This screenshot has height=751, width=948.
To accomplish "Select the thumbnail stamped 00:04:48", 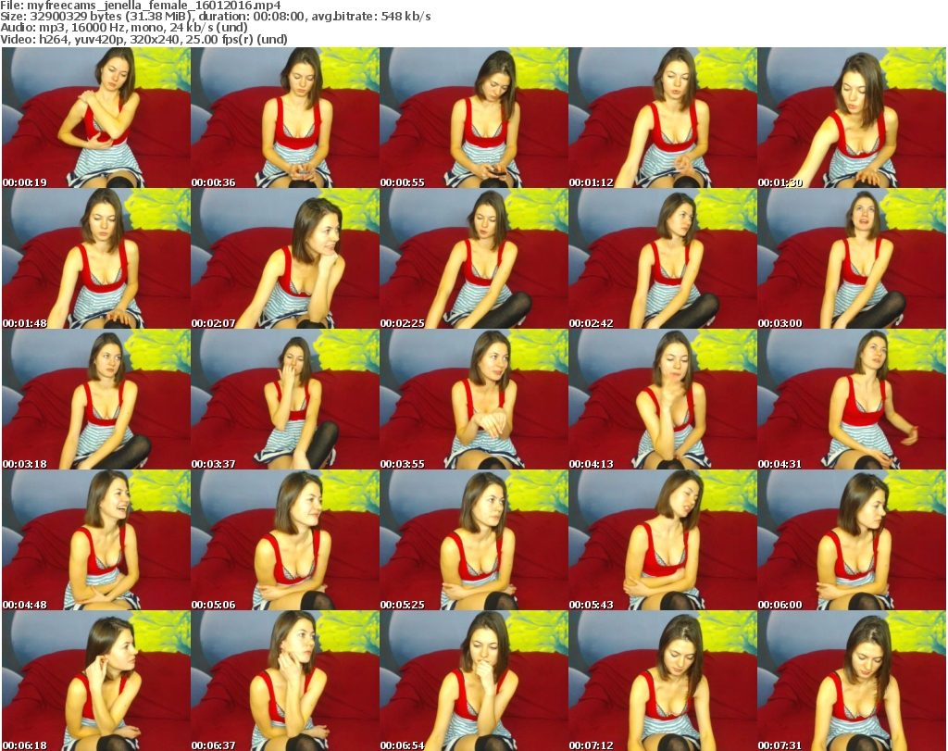I will coord(96,540).
